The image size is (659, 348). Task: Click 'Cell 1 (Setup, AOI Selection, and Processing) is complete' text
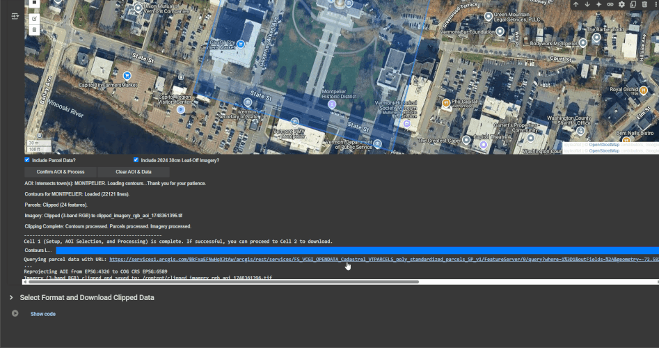[x=178, y=242]
